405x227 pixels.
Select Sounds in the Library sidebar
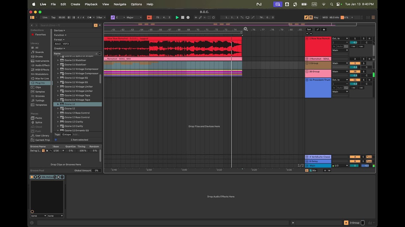(x=40, y=52)
